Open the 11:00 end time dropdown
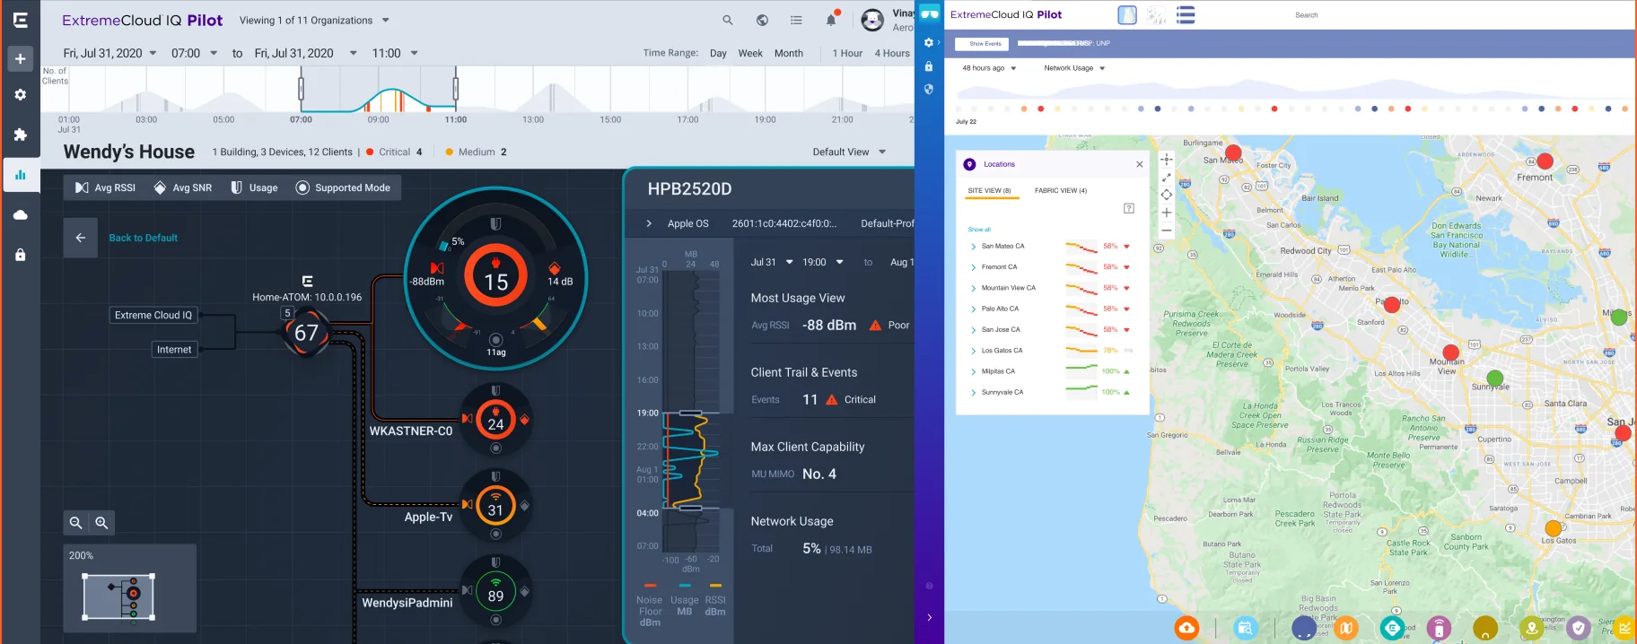1637x644 pixels. tap(395, 53)
